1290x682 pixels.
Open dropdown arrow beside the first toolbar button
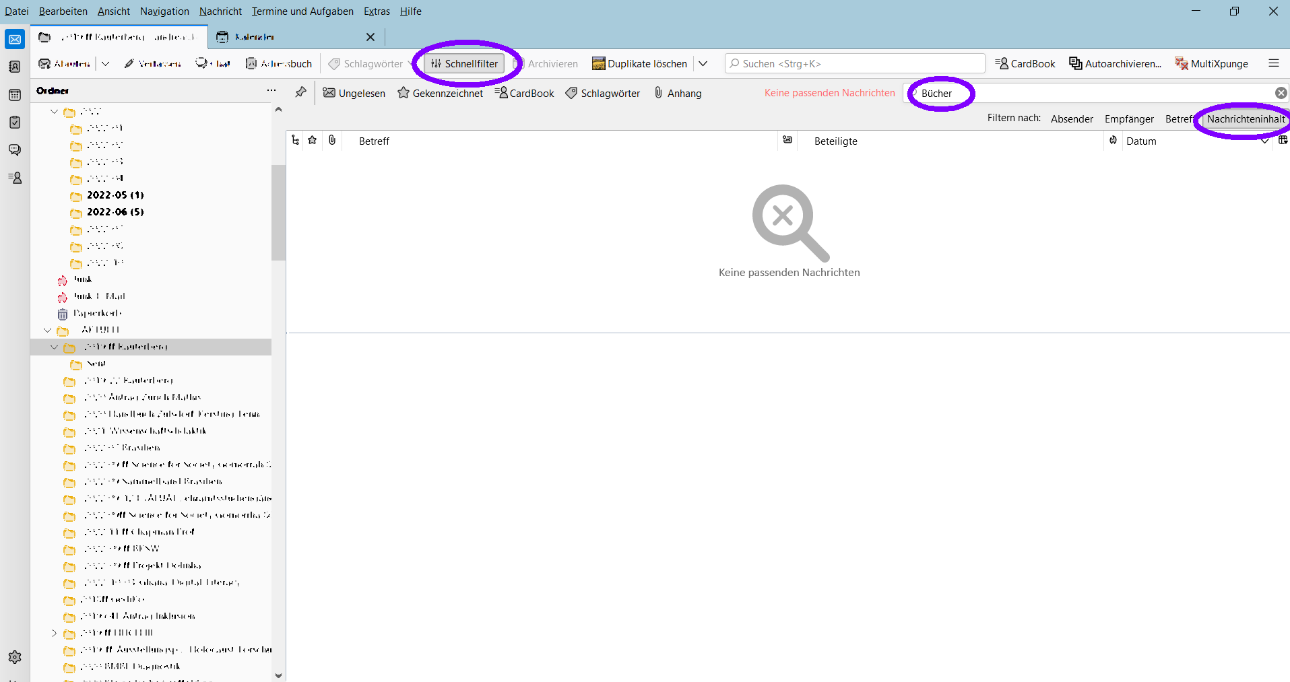(x=106, y=63)
